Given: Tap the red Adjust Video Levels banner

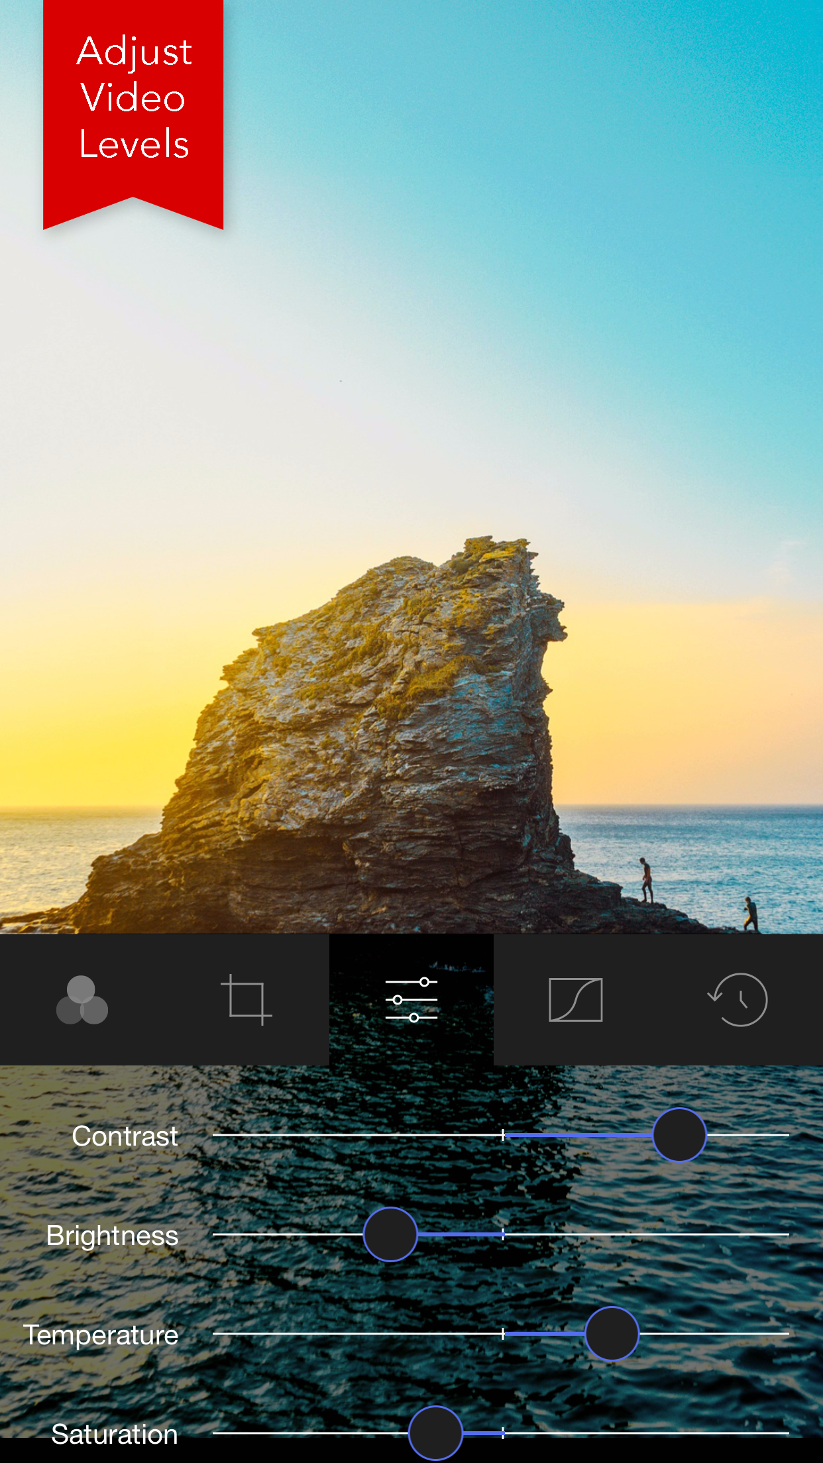Looking at the screenshot, I should pos(133,99).
